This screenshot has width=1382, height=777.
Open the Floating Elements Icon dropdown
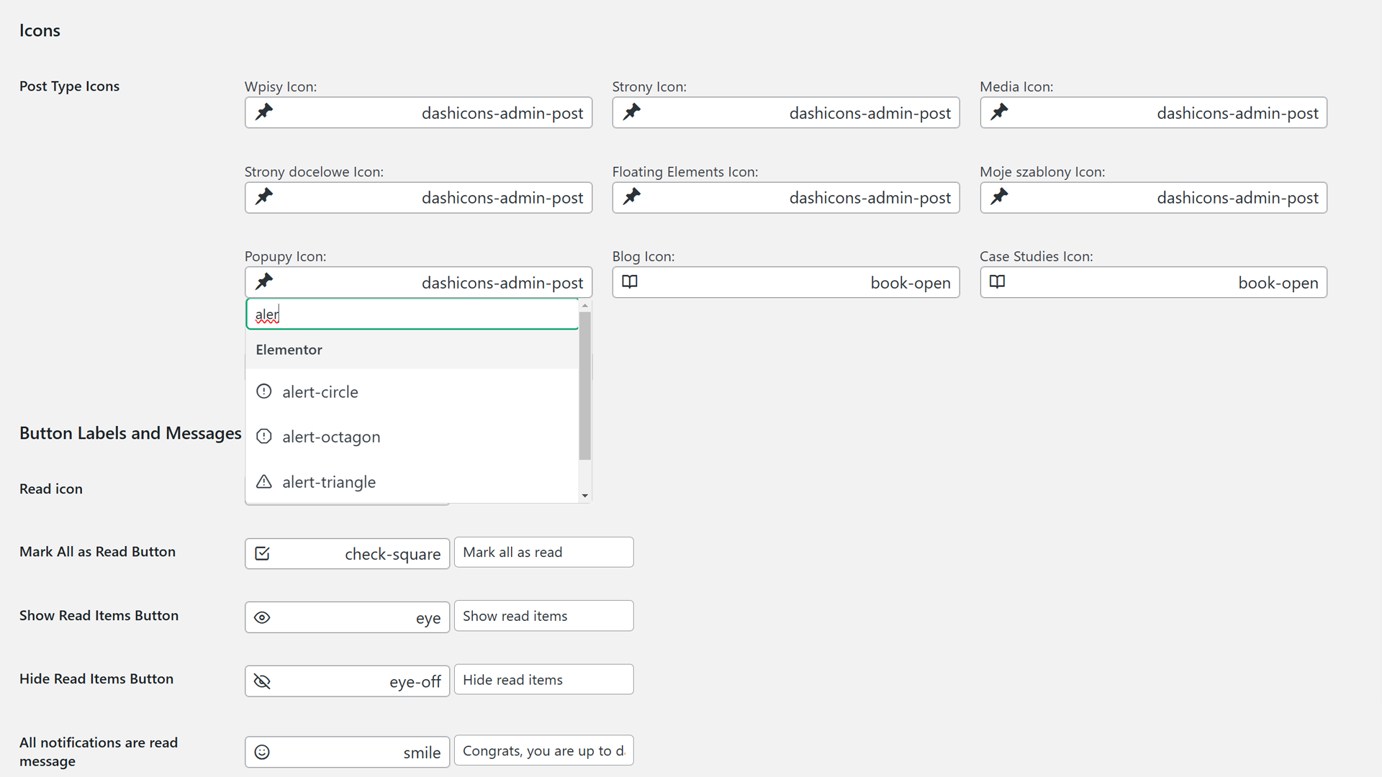click(786, 198)
